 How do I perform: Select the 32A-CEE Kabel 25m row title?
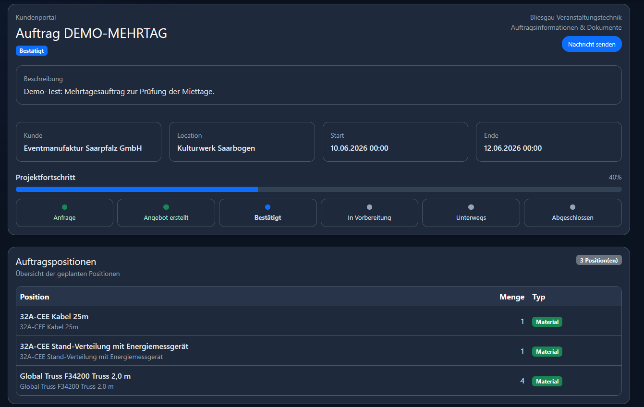pos(54,317)
